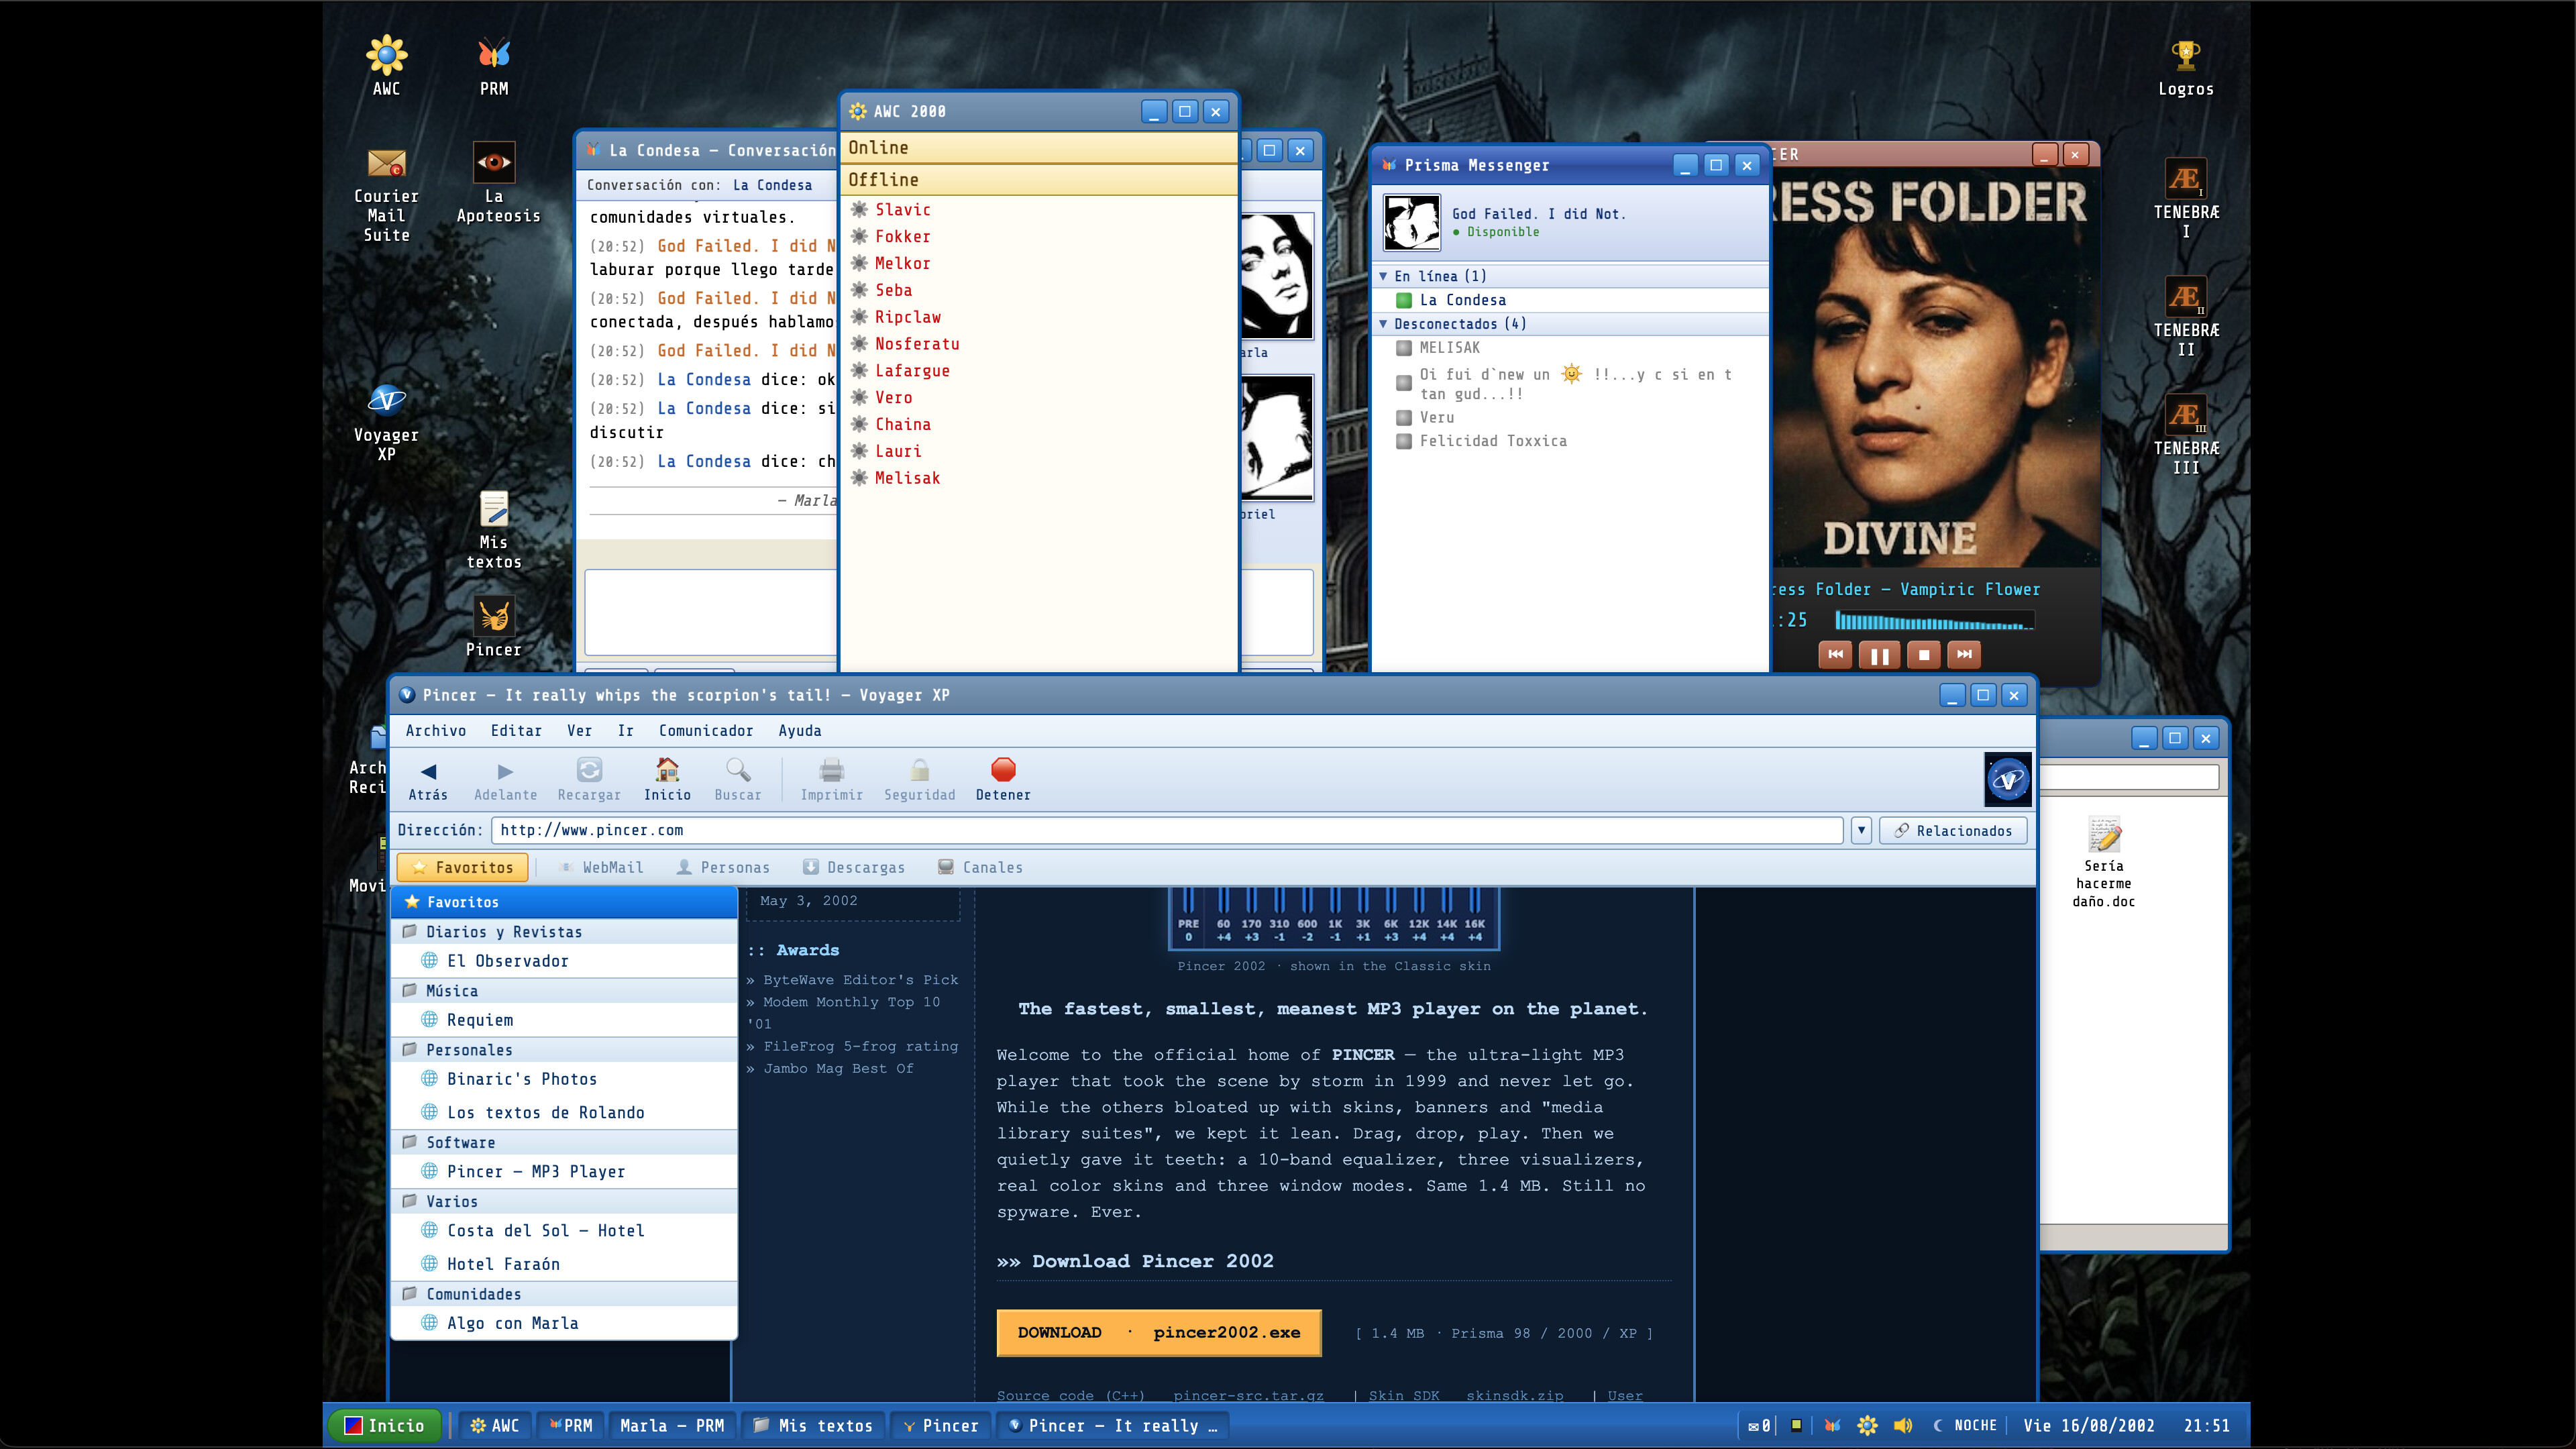Screen dimensions: 2576x1449
Task: Open the Dirección address dropdown arrow
Action: tap(1861, 830)
